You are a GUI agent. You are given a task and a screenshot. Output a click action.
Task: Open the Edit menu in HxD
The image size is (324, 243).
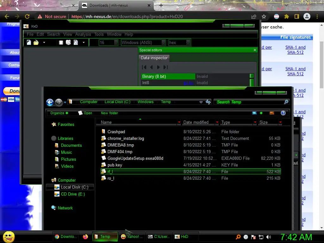click(40, 34)
